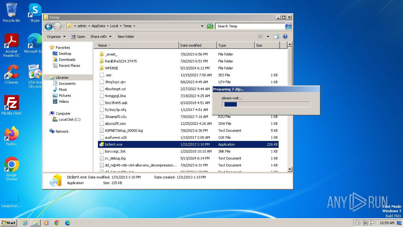Launch GTA Vice City.exe shortcut
Image resolution: width=403 pixels, height=227 pixels.
point(35,76)
